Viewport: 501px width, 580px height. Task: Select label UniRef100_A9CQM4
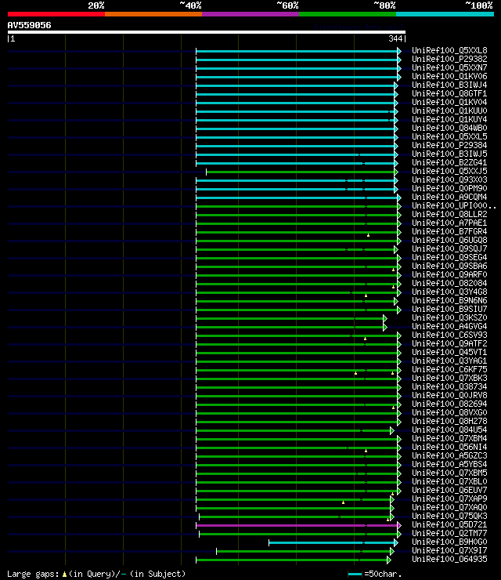[x=449, y=198]
